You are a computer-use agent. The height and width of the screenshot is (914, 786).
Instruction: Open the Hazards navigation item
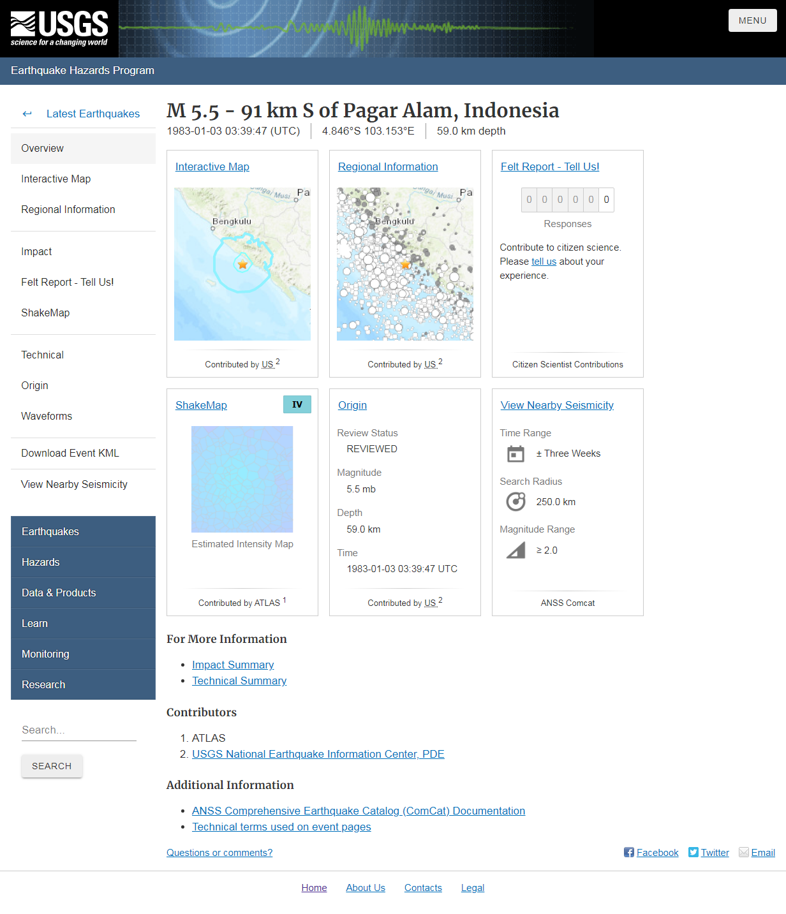click(x=83, y=562)
